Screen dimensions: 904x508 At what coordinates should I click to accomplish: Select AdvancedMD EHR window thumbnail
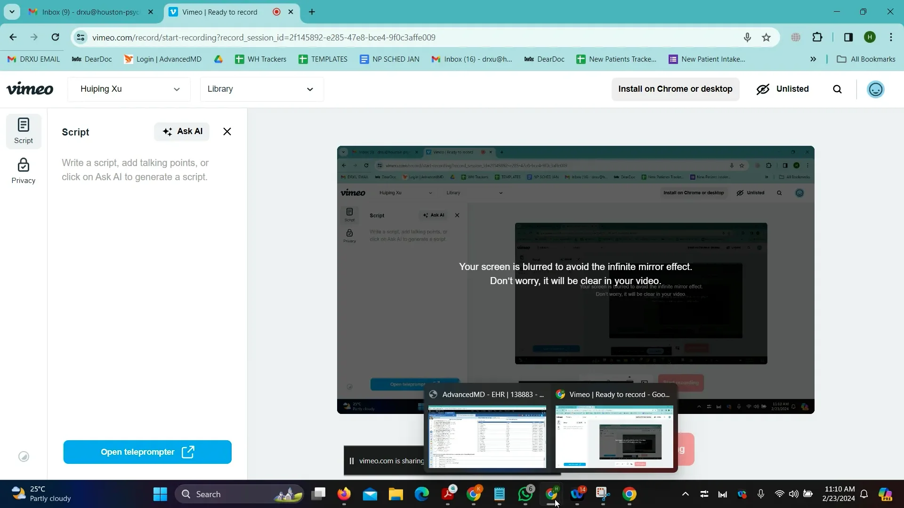[x=487, y=437]
